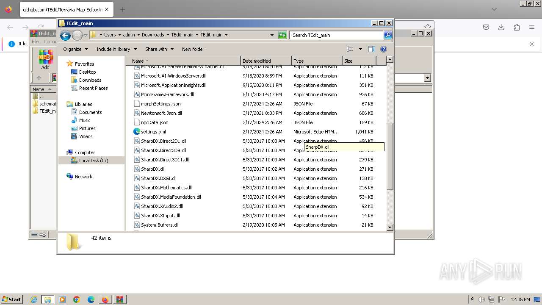Select System.Buffers.dll file

pos(160,225)
